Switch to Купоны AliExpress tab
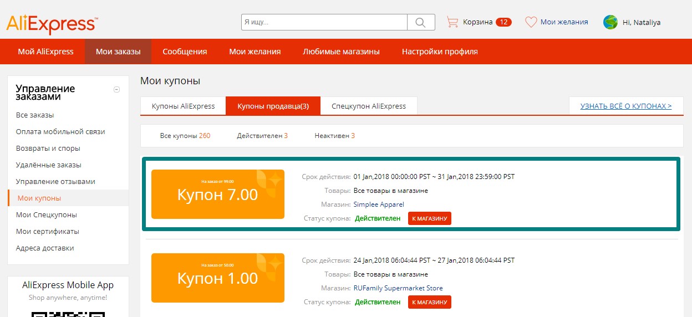The width and height of the screenshot is (692, 317). [183, 106]
